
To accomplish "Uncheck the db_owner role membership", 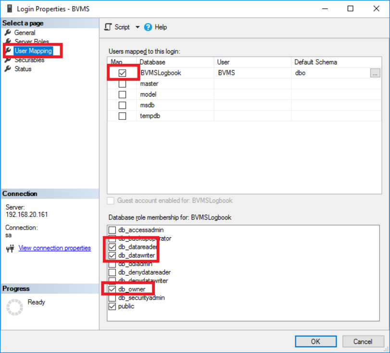I will [112, 289].
